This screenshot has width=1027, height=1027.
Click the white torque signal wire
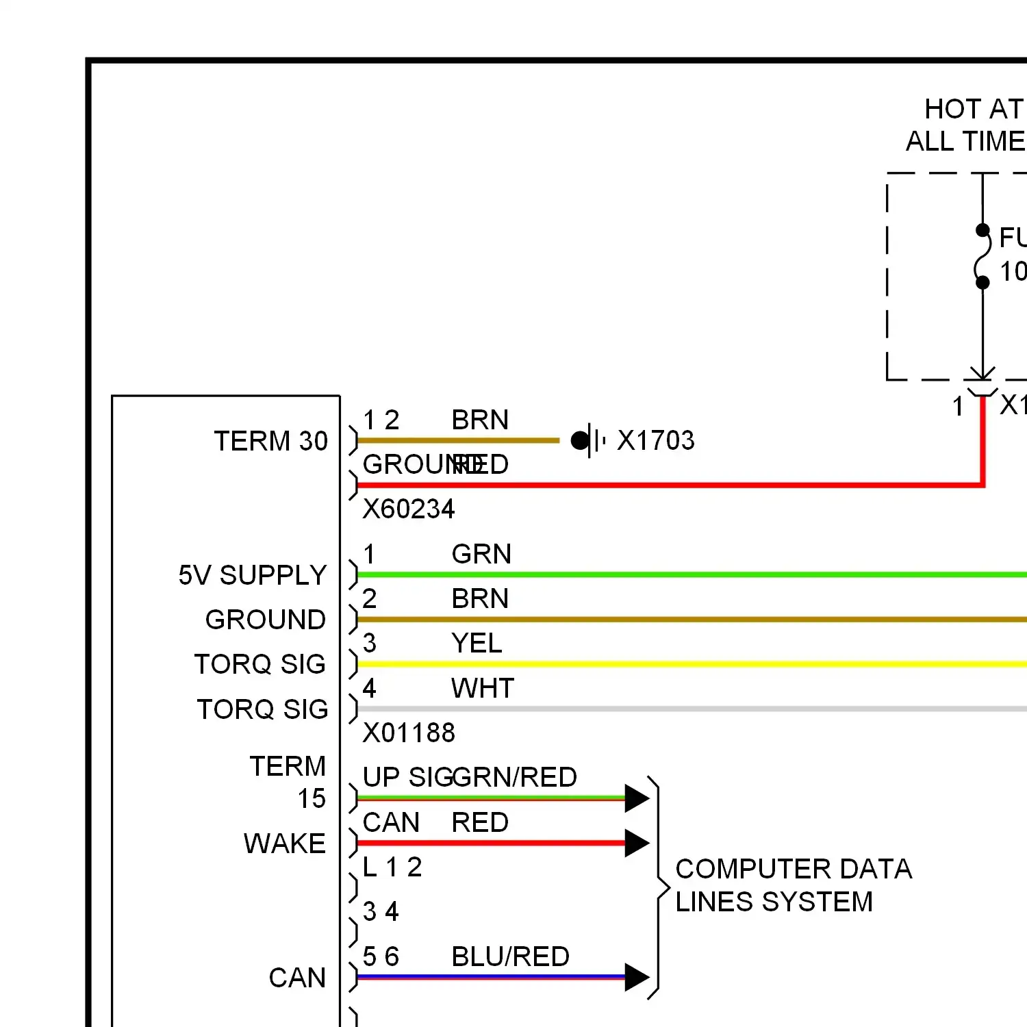coord(692,709)
